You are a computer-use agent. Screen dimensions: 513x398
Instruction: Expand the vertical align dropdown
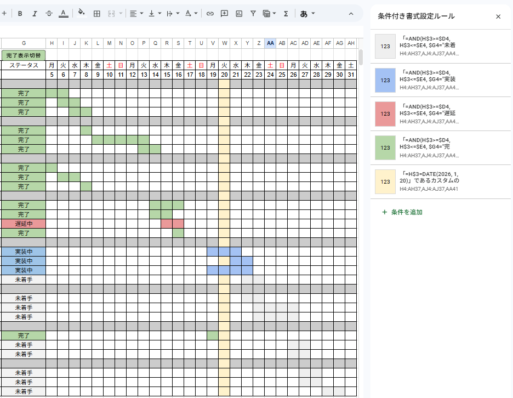(155, 13)
